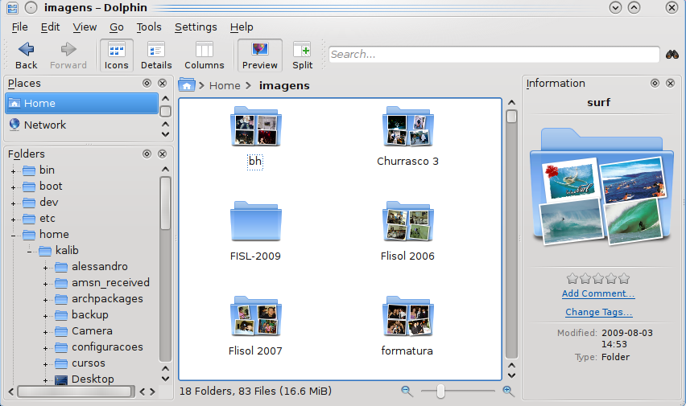Viewport: 686px width, 406px height.
Task: Open the Churrasco 3 folder thumbnail
Action: (407, 127)
